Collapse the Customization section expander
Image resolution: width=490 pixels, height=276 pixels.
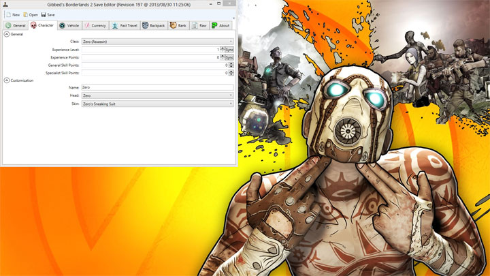pyautogui.click(x=6, y=80)
